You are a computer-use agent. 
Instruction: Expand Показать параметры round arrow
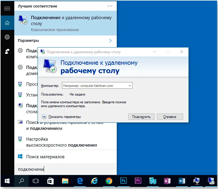click(44, 116)
